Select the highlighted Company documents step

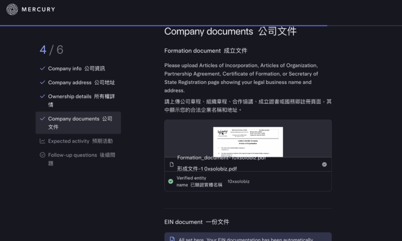(80, 123)
